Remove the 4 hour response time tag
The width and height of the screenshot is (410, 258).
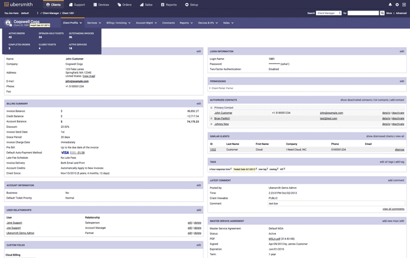231,169
